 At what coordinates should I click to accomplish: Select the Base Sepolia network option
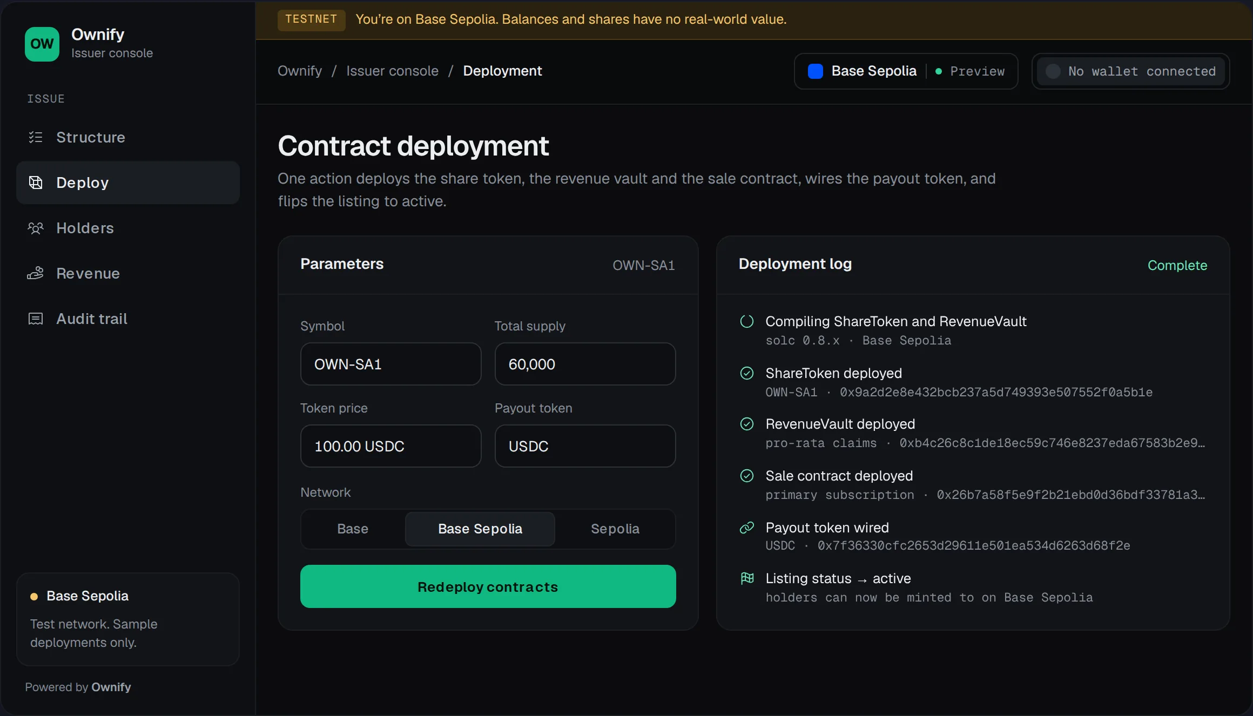point(480,529)
